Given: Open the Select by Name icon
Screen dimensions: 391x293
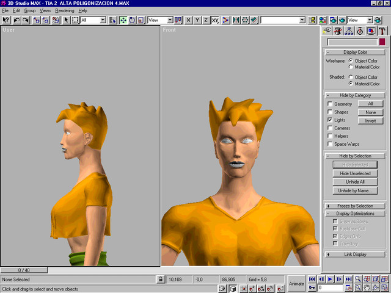Looking at the screenshot, I should (113, 20).
